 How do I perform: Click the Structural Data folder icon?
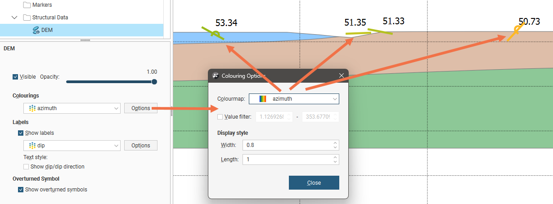[x=27, y=18]
